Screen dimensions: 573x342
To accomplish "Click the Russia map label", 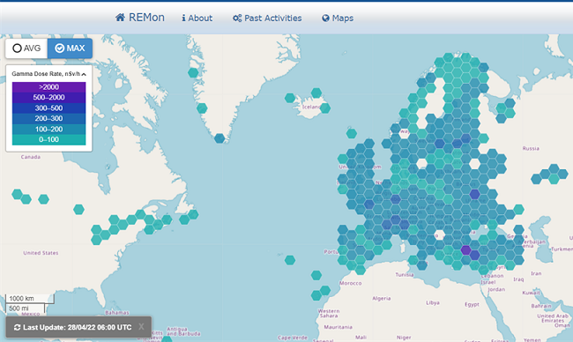I will [x=531, y=148].
